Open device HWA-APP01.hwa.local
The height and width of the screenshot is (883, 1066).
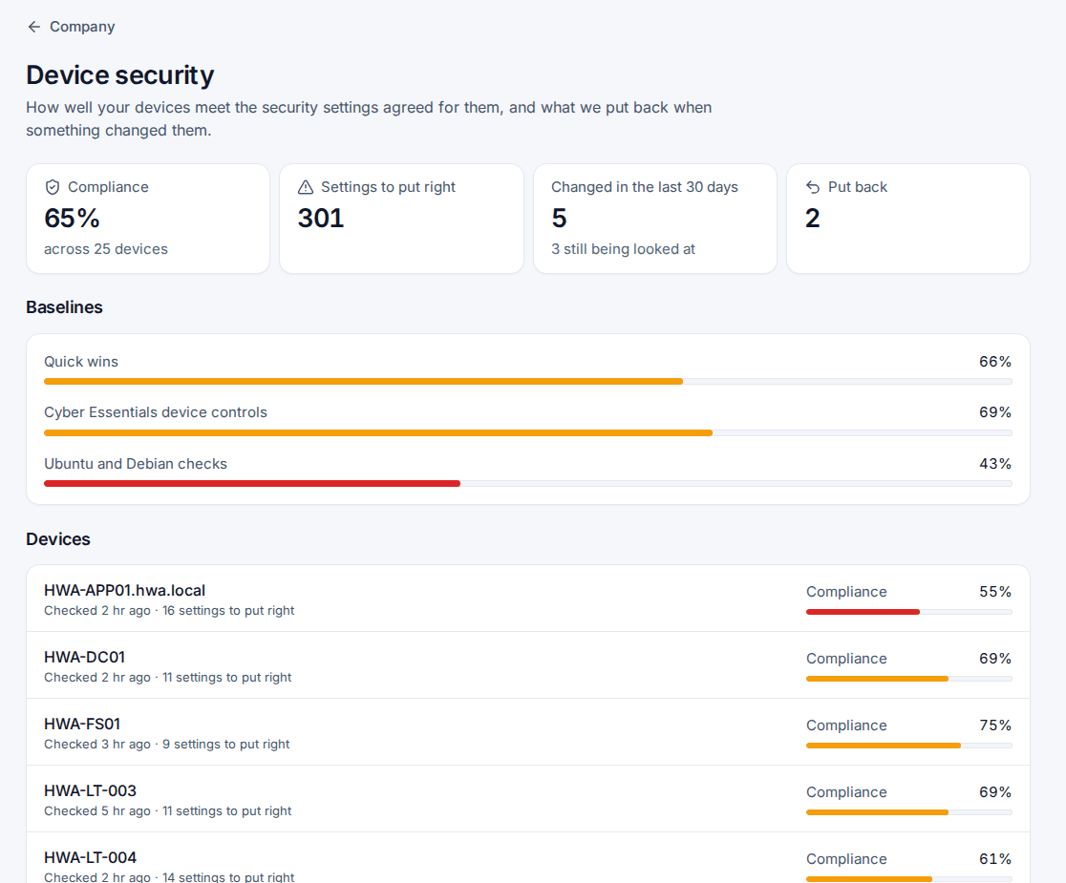[x=528, y=599]
